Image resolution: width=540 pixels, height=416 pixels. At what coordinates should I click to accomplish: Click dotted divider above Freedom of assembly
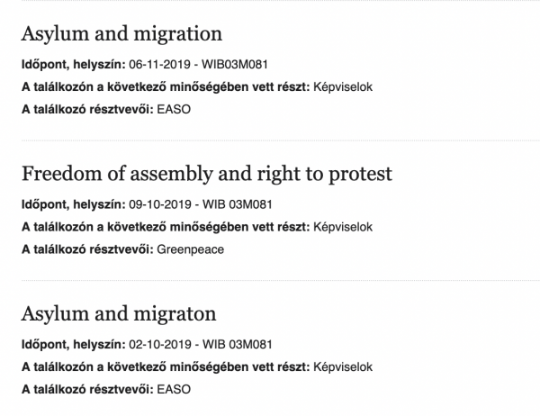click(281, 140)
